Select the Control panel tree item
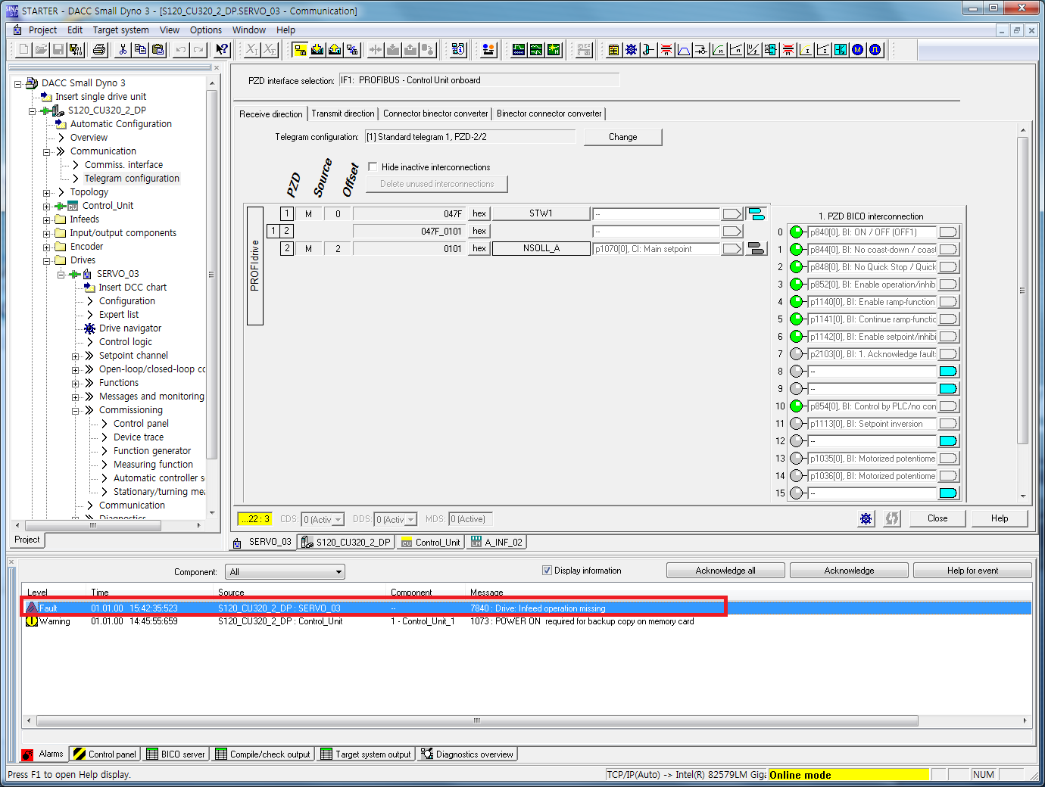Screen dimensions: 1045x787 coord(141,424)
